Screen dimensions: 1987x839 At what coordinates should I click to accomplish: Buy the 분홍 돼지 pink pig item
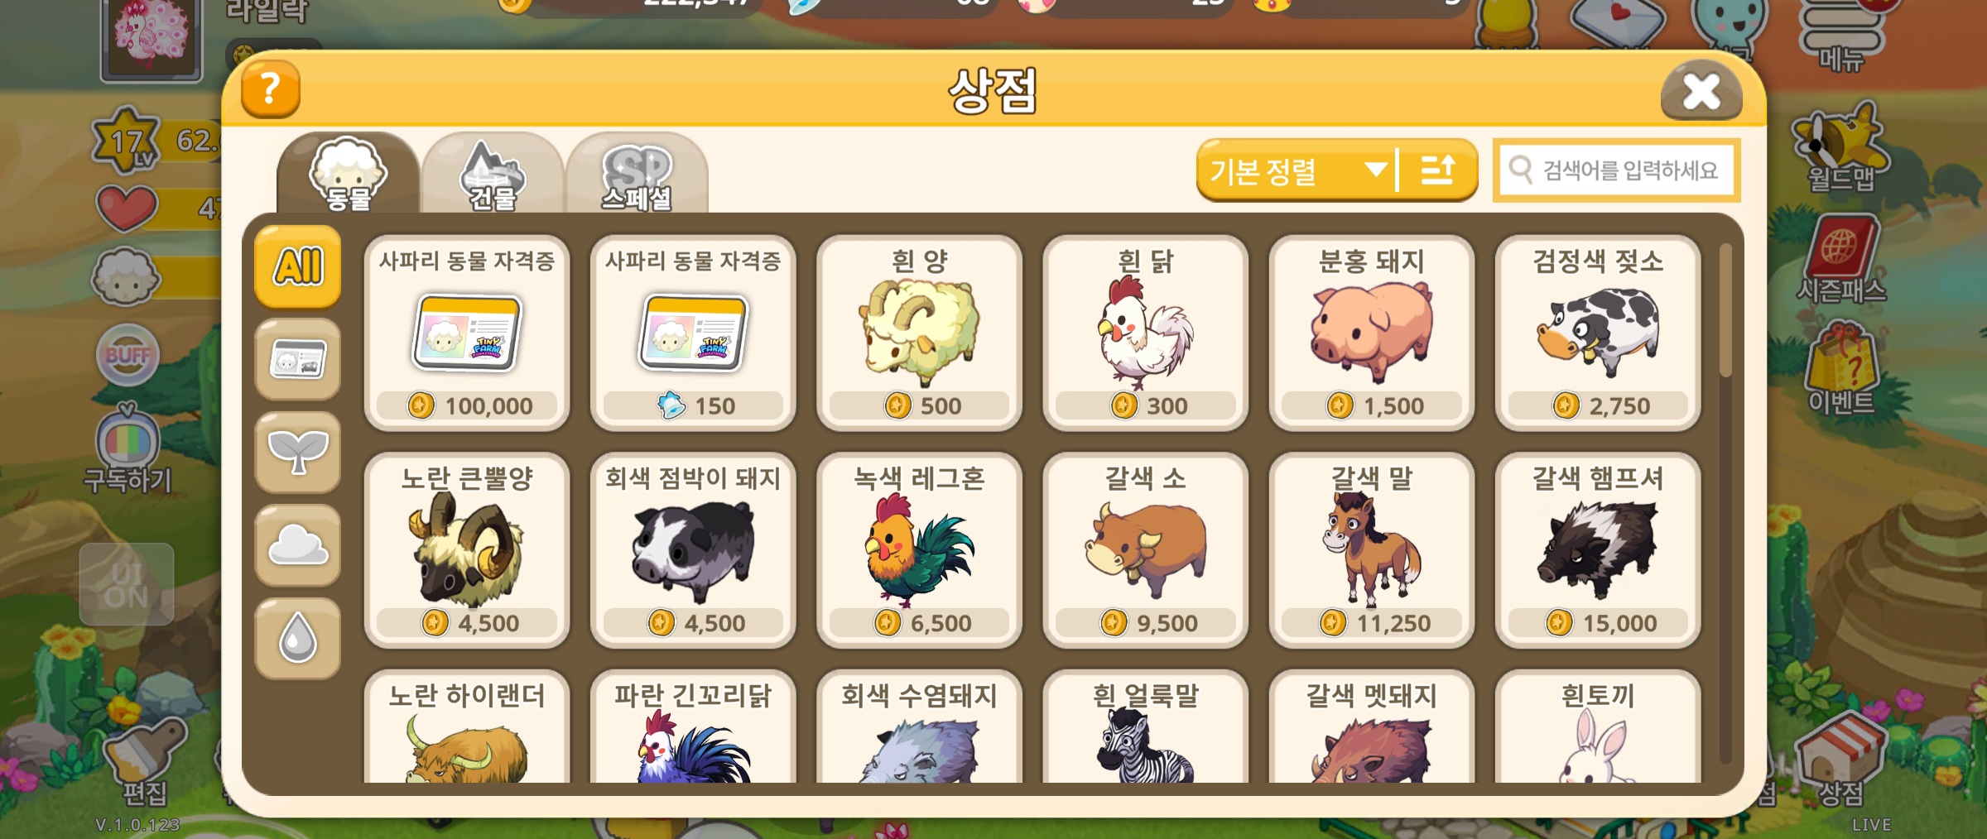pyautogui.click(x=1371, y=333)
